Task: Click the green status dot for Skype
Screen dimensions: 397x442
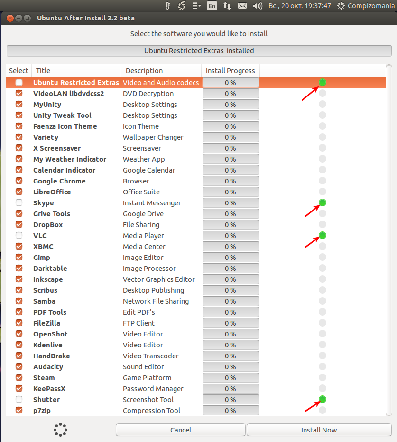Action: click(323, 202)
